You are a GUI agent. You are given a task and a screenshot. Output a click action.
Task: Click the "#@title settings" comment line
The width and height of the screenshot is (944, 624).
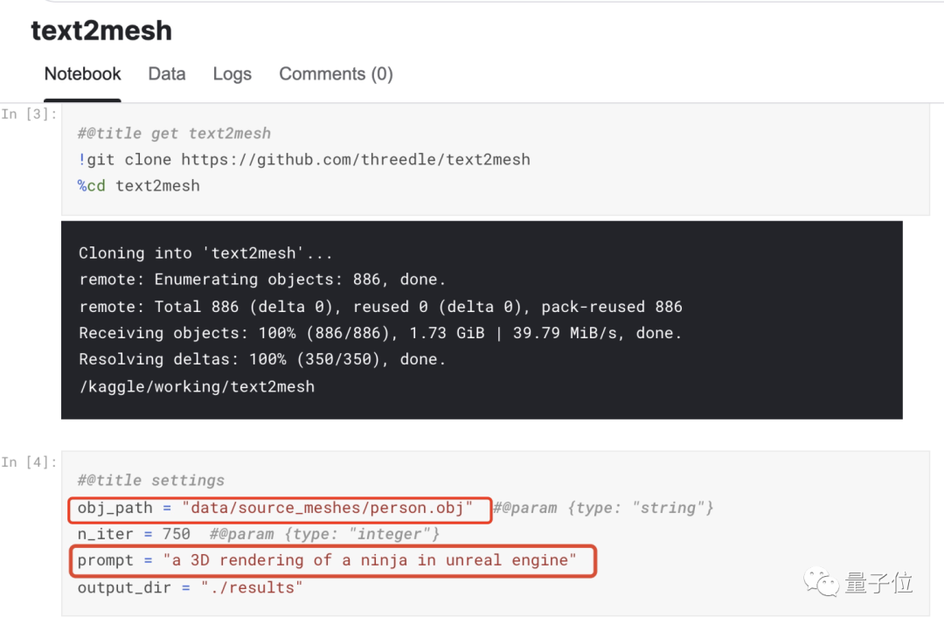151,480
